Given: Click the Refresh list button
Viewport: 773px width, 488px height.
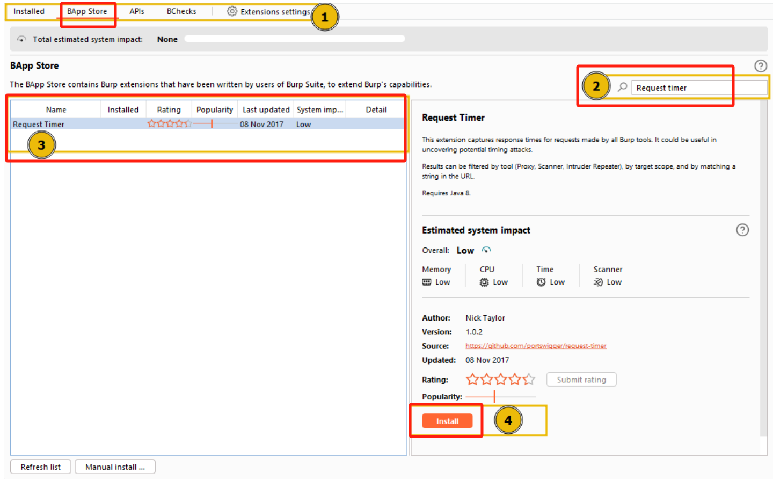Looking at the screenshot, I should tap(41, 467).
